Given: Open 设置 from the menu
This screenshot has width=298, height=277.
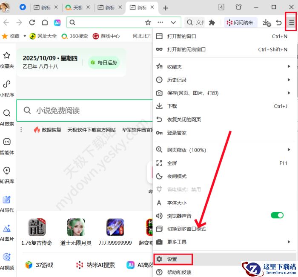Looking at the screenshot, I should [224, 259].
